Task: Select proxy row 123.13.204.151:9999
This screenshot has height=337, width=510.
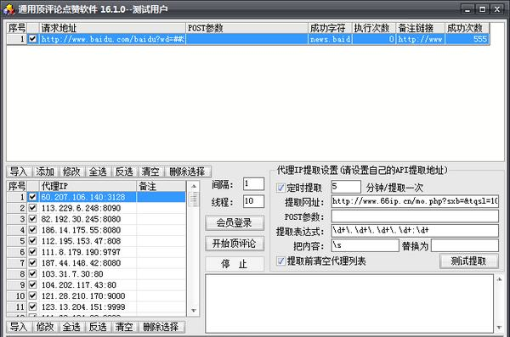Action: (96, 307)
